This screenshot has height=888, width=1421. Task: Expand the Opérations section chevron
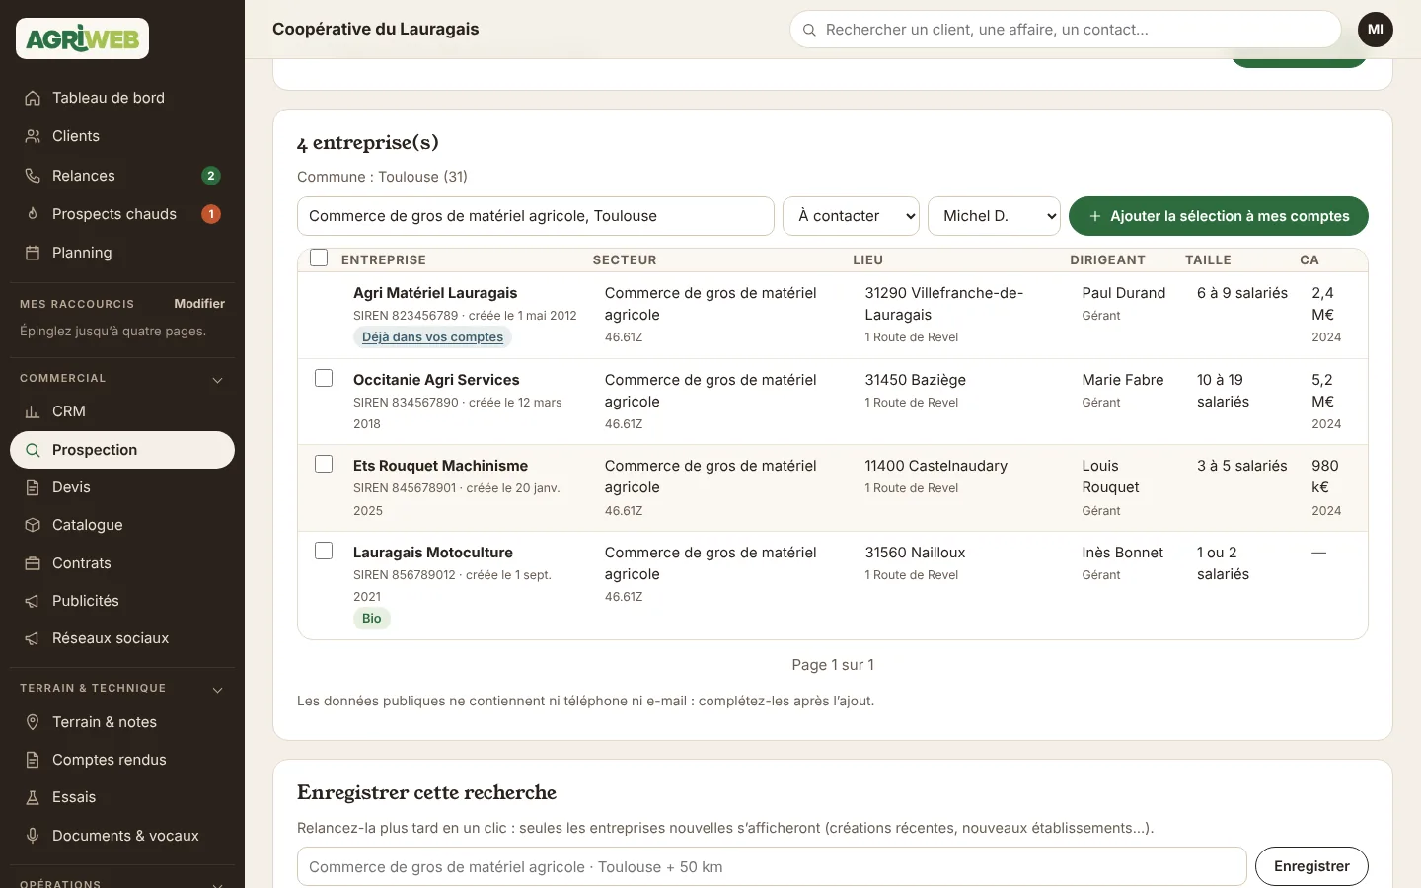[x=218, y=884]
